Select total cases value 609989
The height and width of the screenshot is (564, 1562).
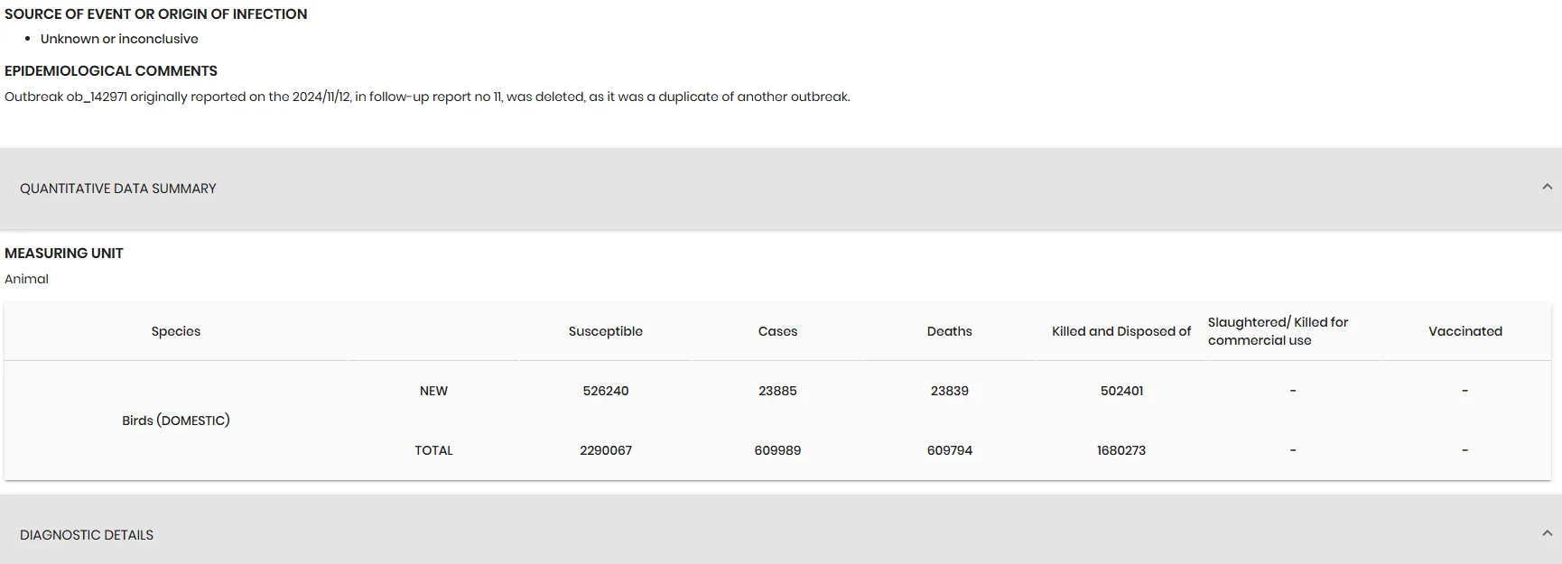(x=777, y=450)
